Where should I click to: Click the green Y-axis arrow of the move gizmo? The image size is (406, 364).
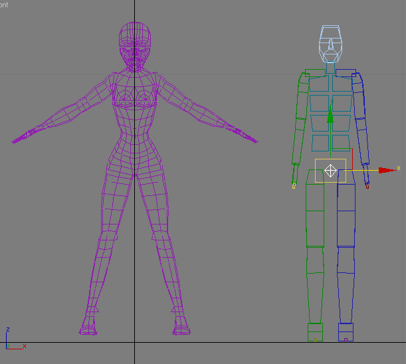[x=330, y=116]
